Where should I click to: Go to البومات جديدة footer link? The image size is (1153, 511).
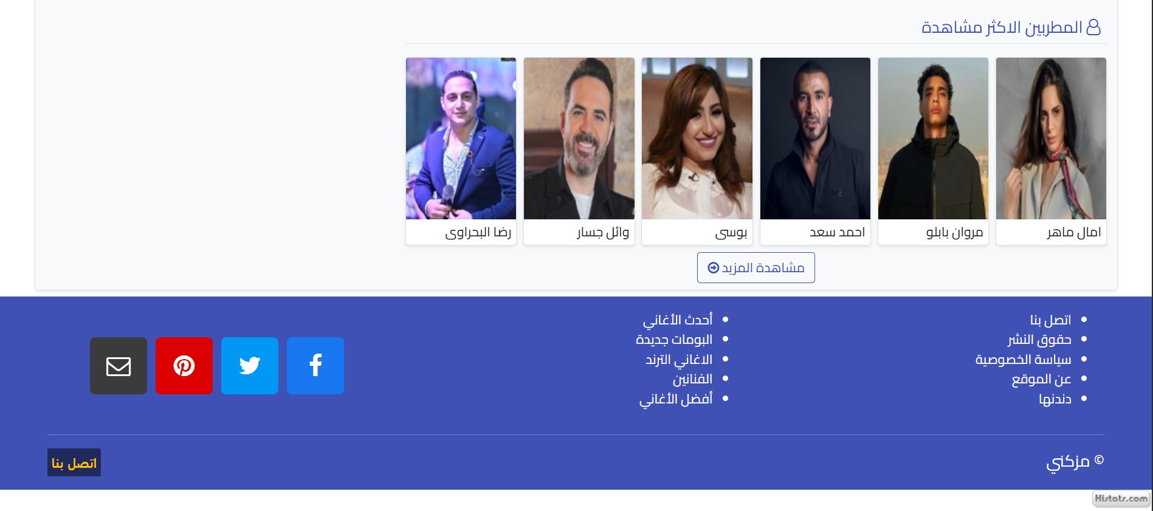click(x=674, y=339)
